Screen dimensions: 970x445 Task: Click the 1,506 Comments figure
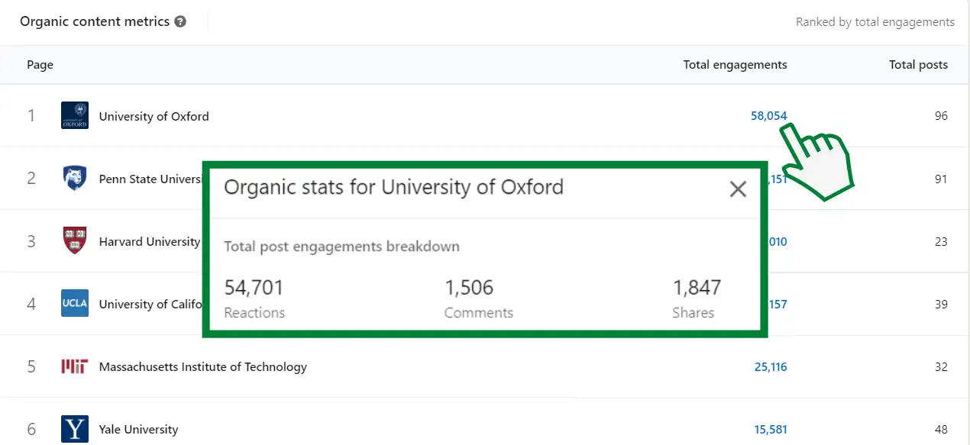[x=469, y=288]
